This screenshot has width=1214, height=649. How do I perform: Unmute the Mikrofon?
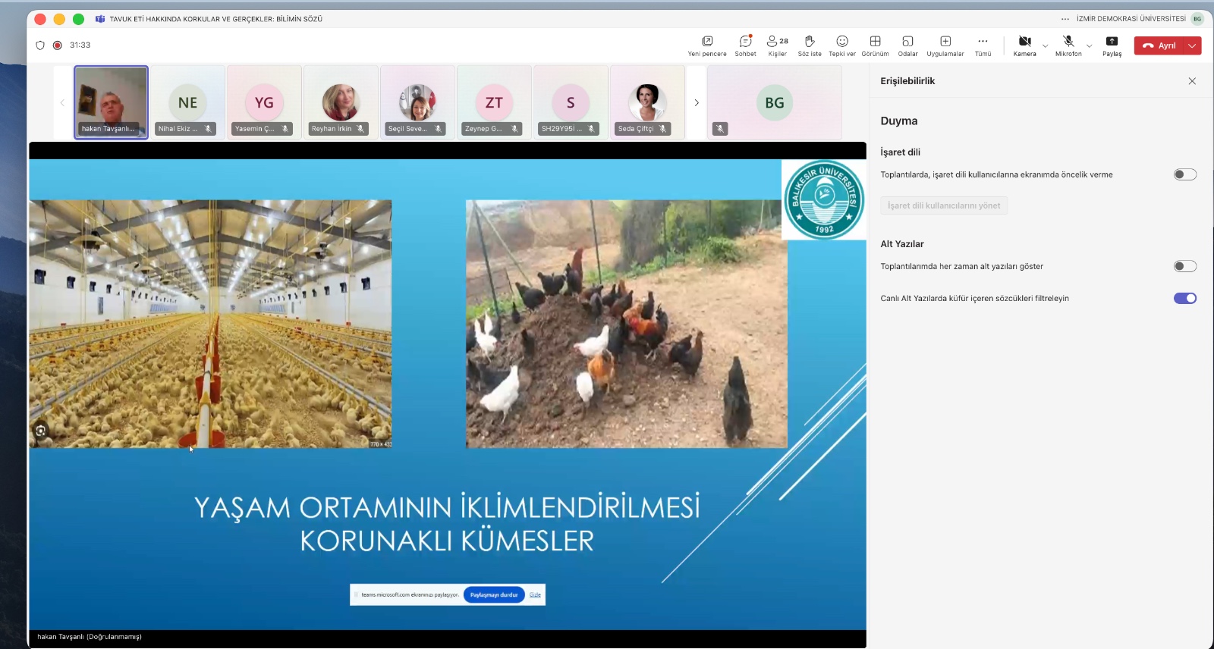1068,45
